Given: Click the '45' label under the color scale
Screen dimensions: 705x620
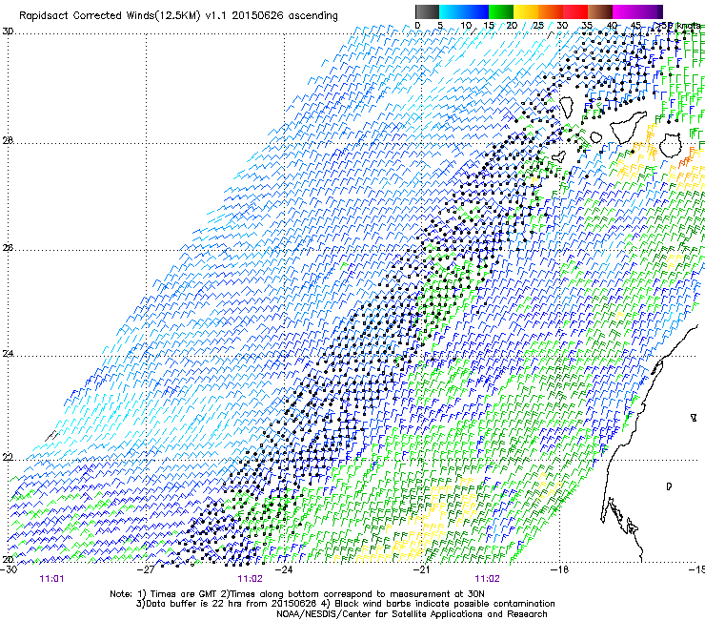Looking at the screenshot, I should 635,26.
